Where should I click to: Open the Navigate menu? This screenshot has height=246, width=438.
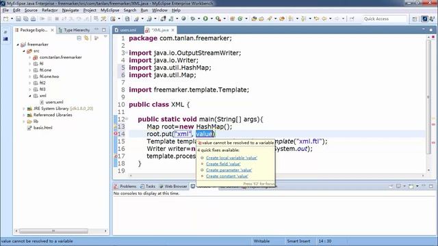70,10
